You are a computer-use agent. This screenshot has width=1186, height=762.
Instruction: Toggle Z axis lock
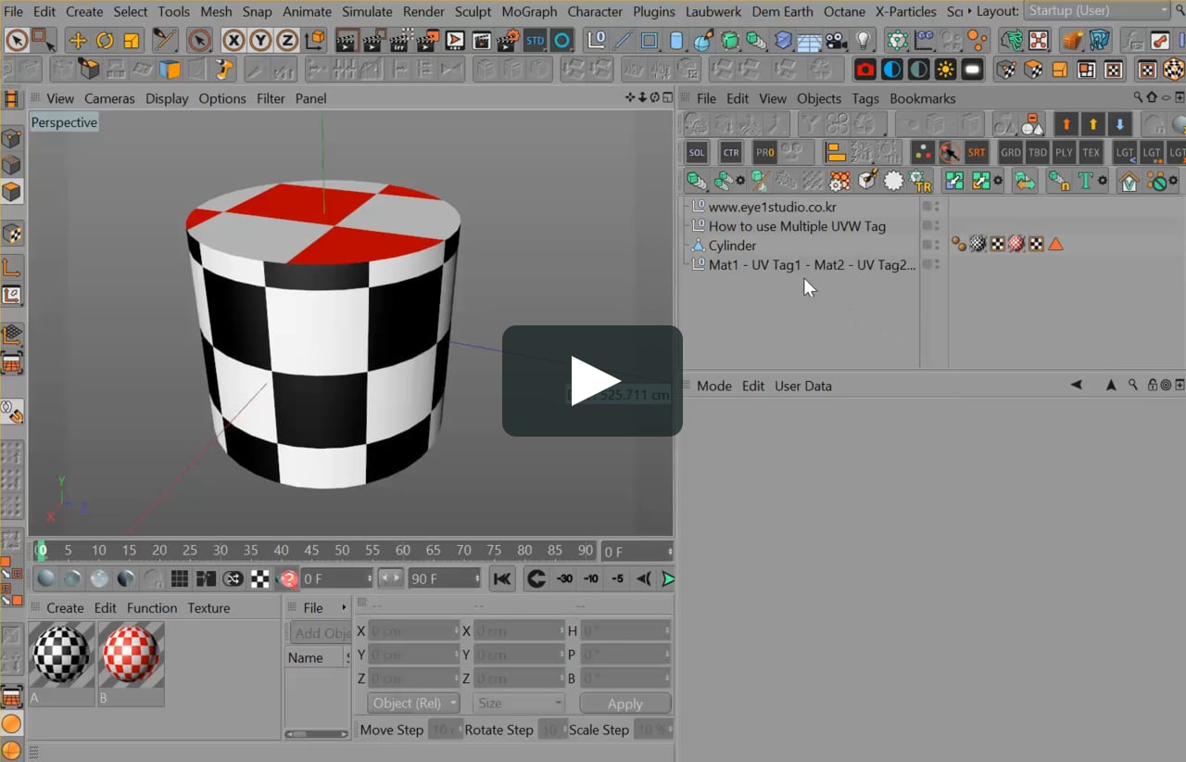[x=287, y=41]
